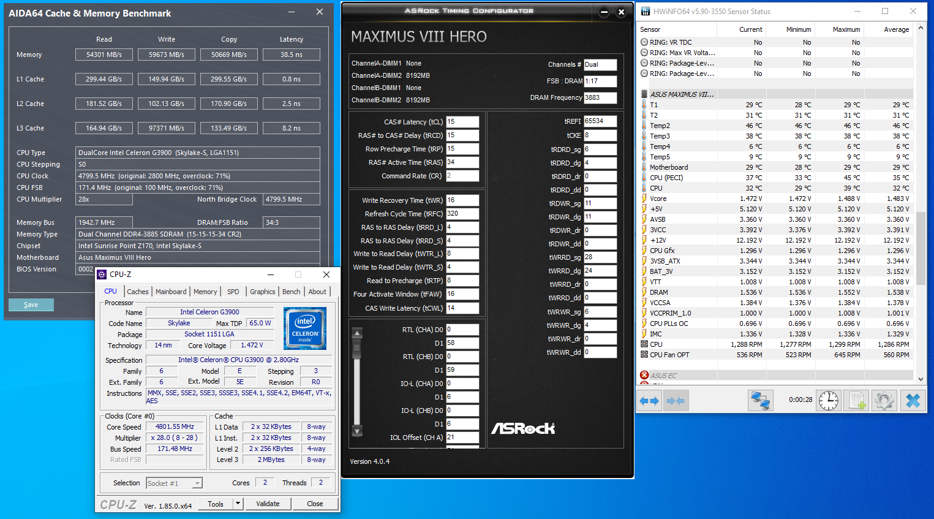The width and height of the screenshot is (934, 519).
Task: Click the tREFI value field
Action: pyautogui.click(x=600, y=121)
